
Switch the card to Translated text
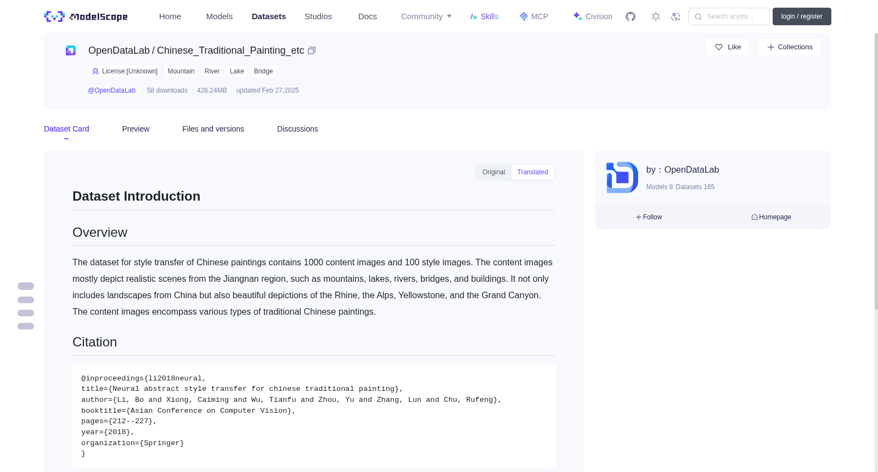tap(532, 172)
